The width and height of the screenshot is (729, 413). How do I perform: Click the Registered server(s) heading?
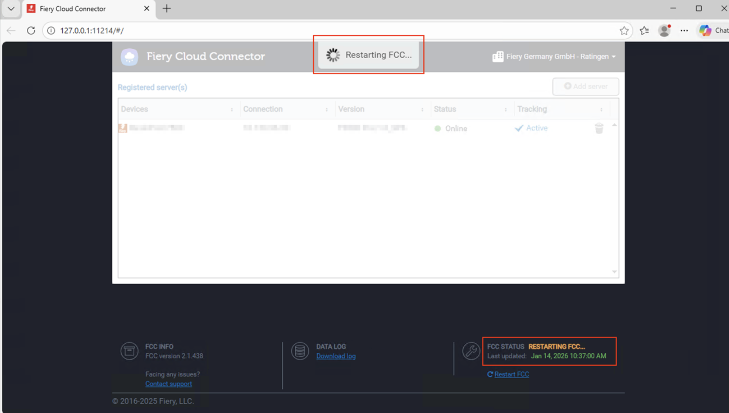coord(152,87)
